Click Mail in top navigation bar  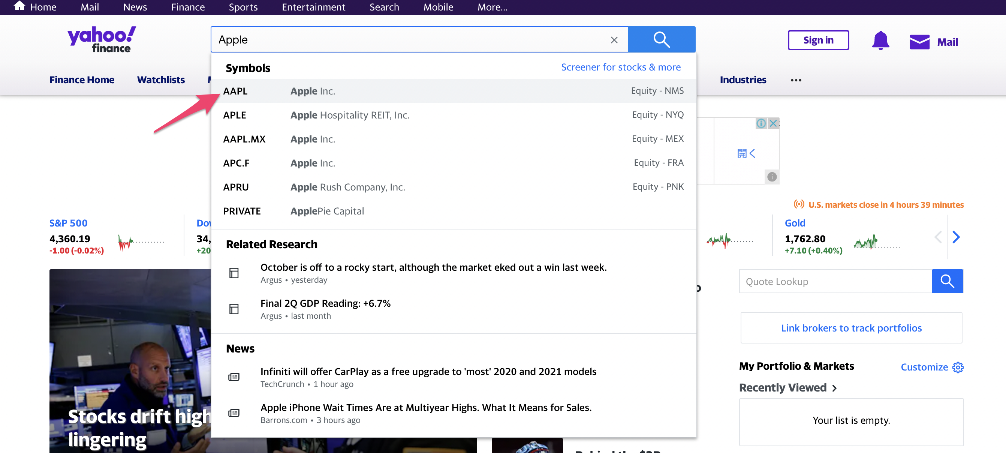tap(90, 7)
